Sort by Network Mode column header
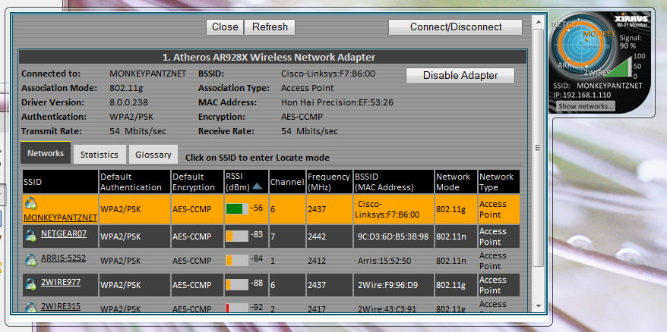The width and height of the screenshot is (667, 332). click(x=456, y=182)
